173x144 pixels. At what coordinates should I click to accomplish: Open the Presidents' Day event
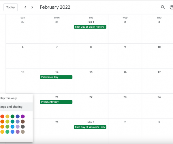tap(56, 102)
